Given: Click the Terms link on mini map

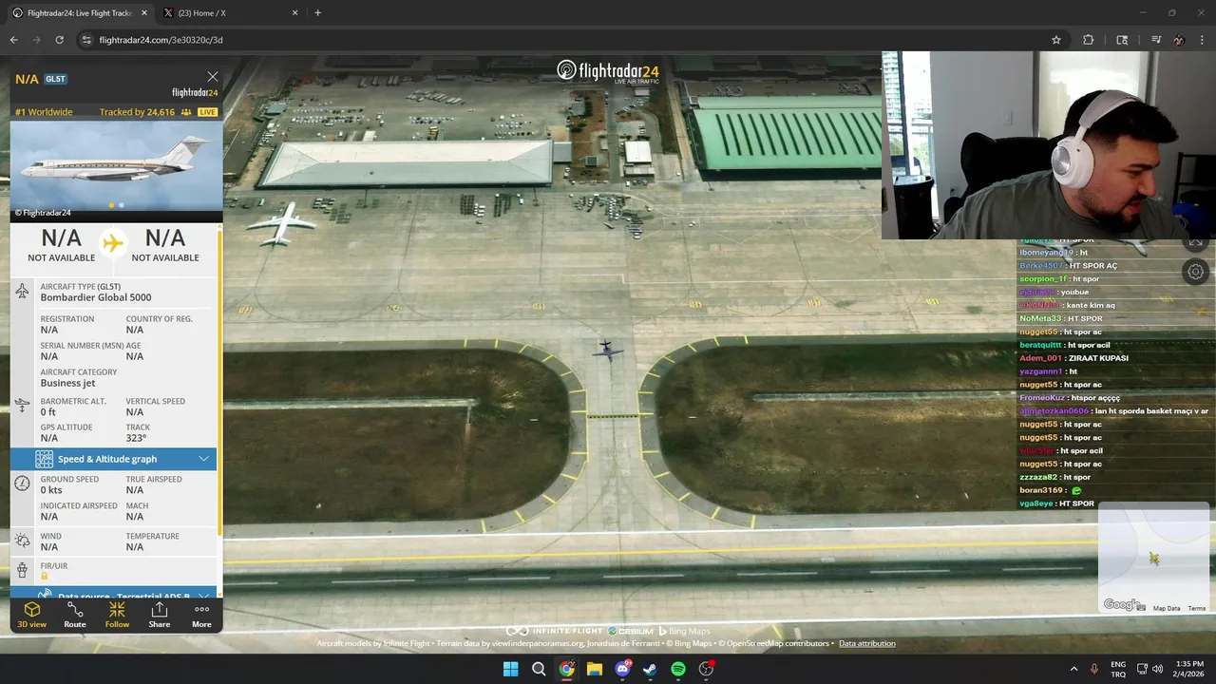Looking at the screenshot, I should point(1196,608).
